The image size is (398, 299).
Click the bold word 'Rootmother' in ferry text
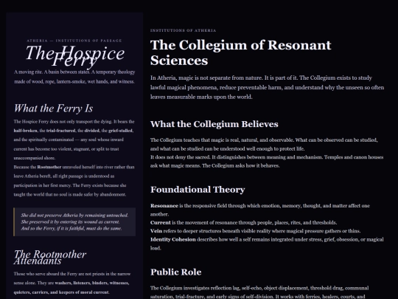(49, 167)
